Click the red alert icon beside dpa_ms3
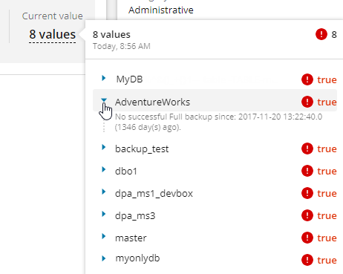Screen dimensions: 343x274 click(307, 215)
